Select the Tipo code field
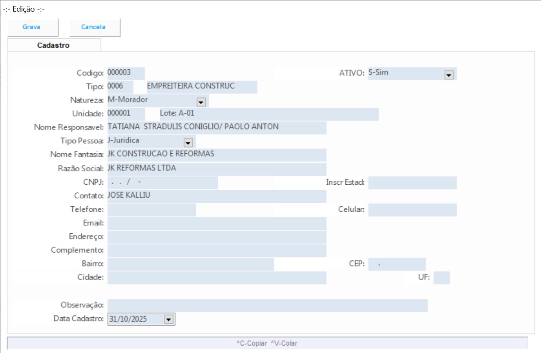The height and width of the screenshot is (353, 541). tap(120, 87)
